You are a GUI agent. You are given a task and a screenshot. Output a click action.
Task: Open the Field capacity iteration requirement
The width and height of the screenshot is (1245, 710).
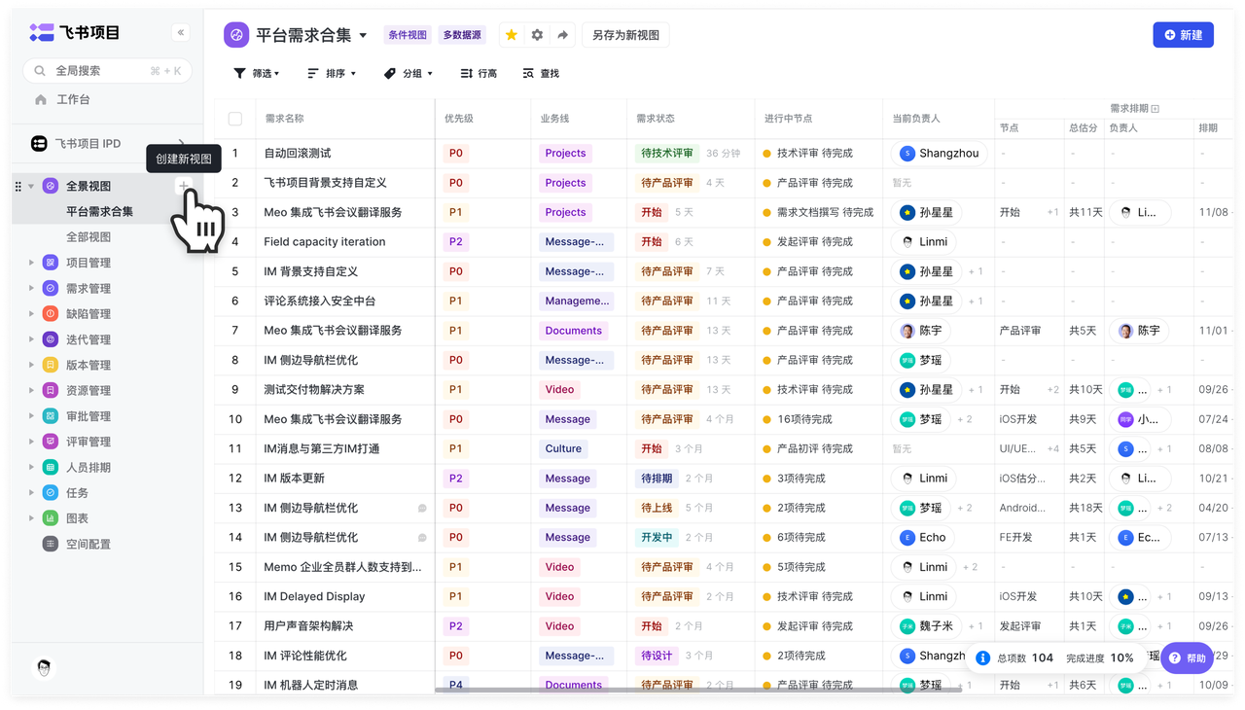[x=325, y=241]
